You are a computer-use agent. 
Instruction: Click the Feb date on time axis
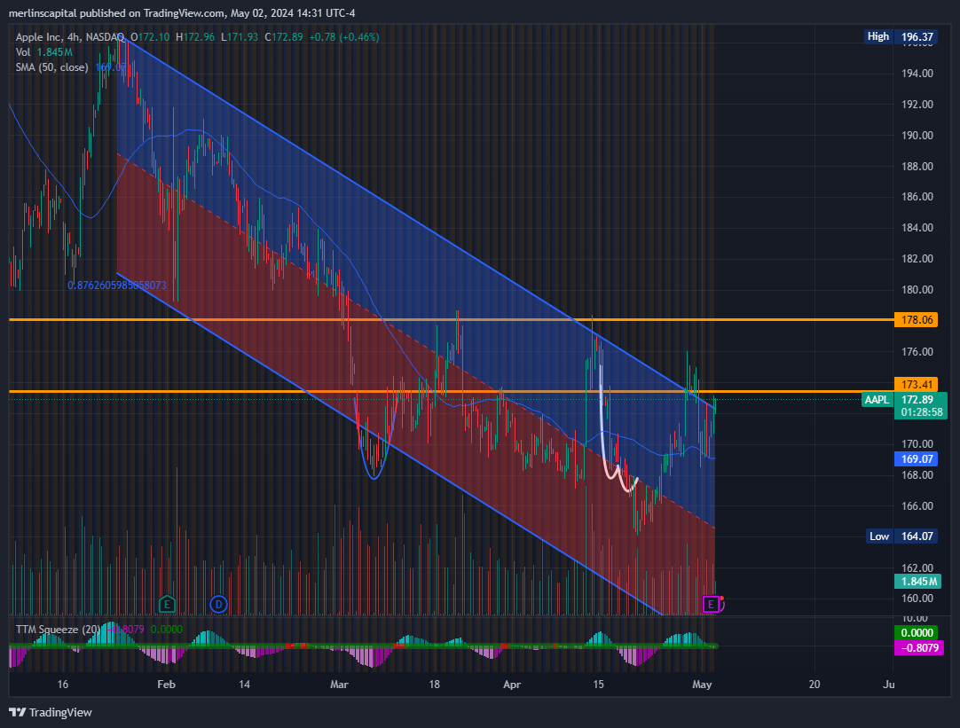tap(166, 684)
